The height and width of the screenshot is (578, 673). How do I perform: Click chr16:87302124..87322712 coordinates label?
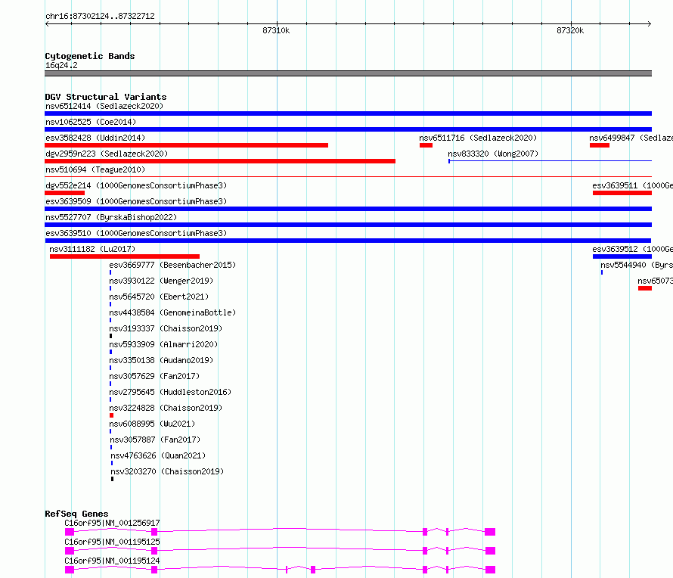tap(100, 16)
